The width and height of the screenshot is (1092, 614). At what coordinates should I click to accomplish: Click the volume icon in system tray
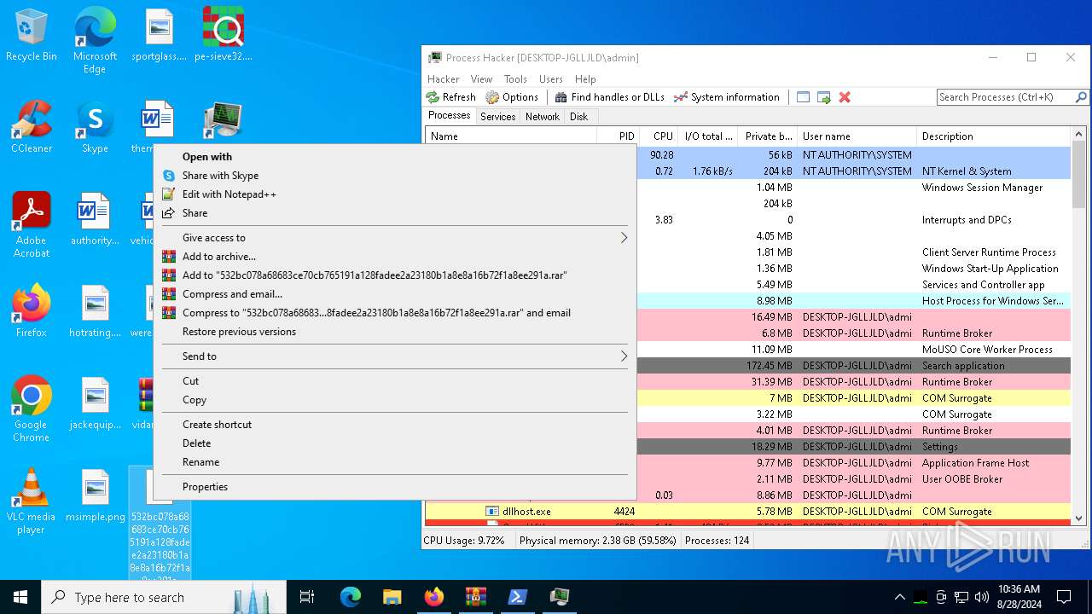tap(981, 597)
